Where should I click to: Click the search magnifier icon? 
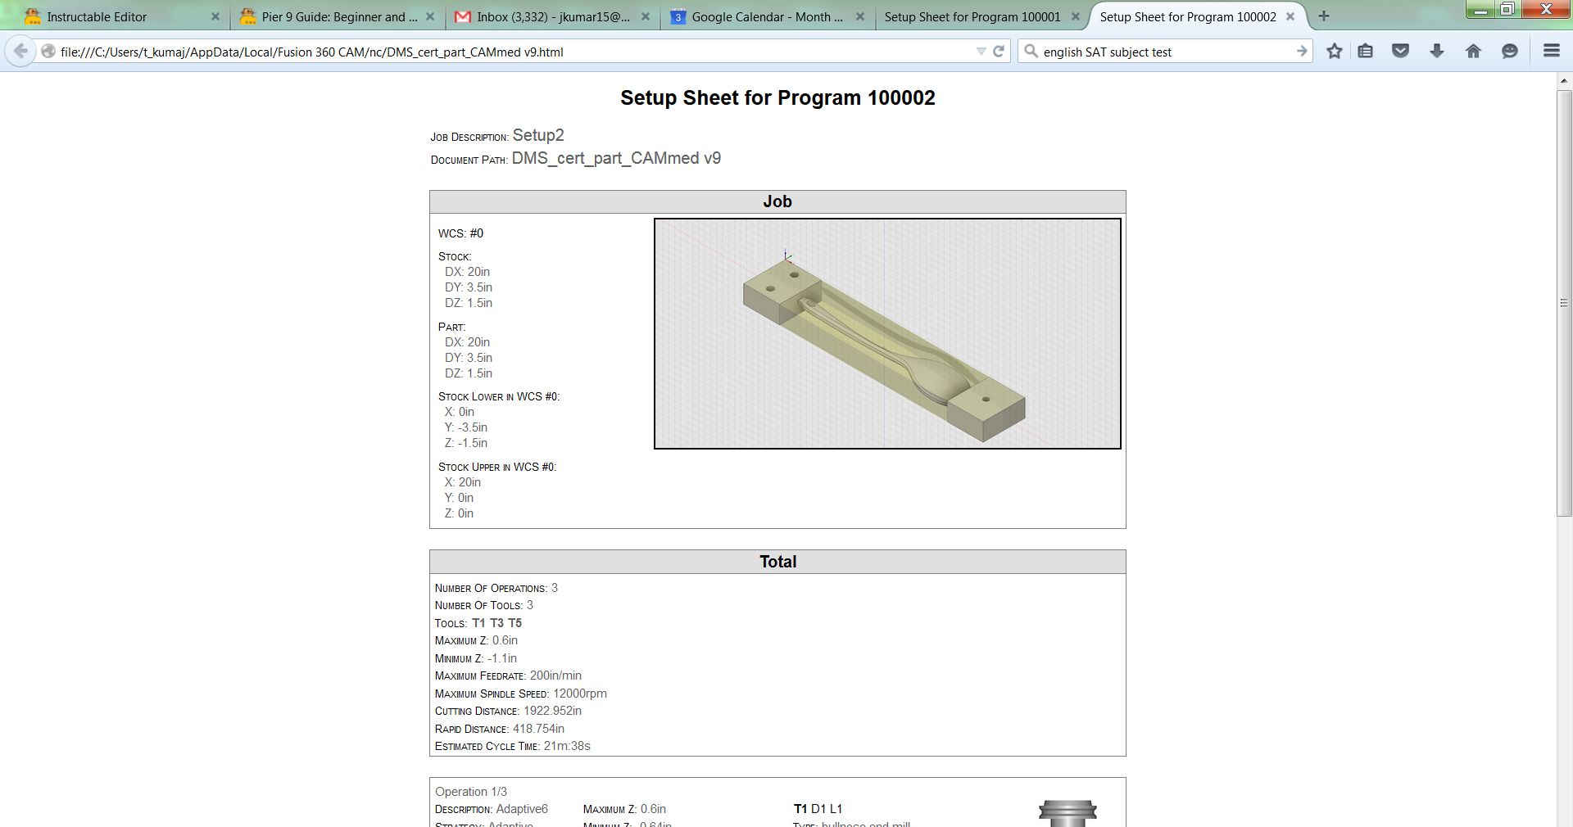coord(1031,51)
